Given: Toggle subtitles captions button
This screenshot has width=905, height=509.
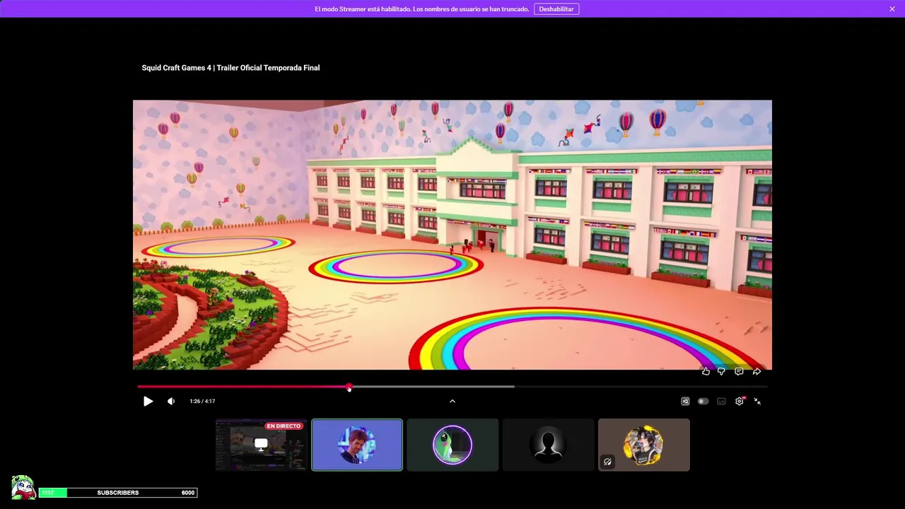Looking at the screenshot, I should 721,401.
